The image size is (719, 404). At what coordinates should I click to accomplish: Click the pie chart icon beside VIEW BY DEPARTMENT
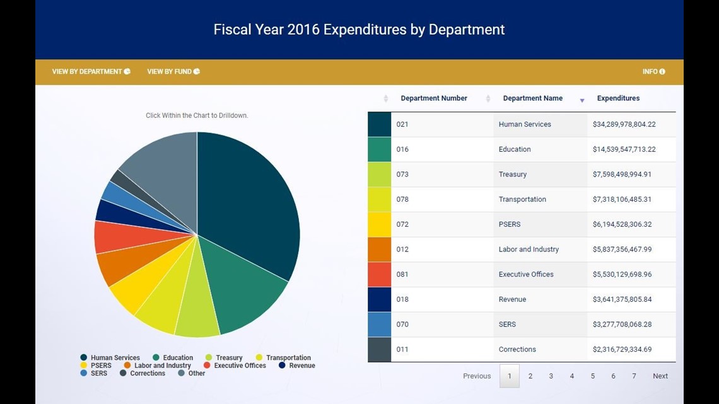pos(127,71)
